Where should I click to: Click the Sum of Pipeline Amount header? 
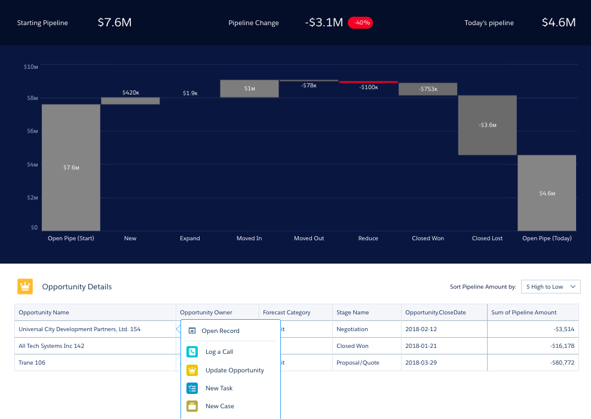(x=523, y=312)
